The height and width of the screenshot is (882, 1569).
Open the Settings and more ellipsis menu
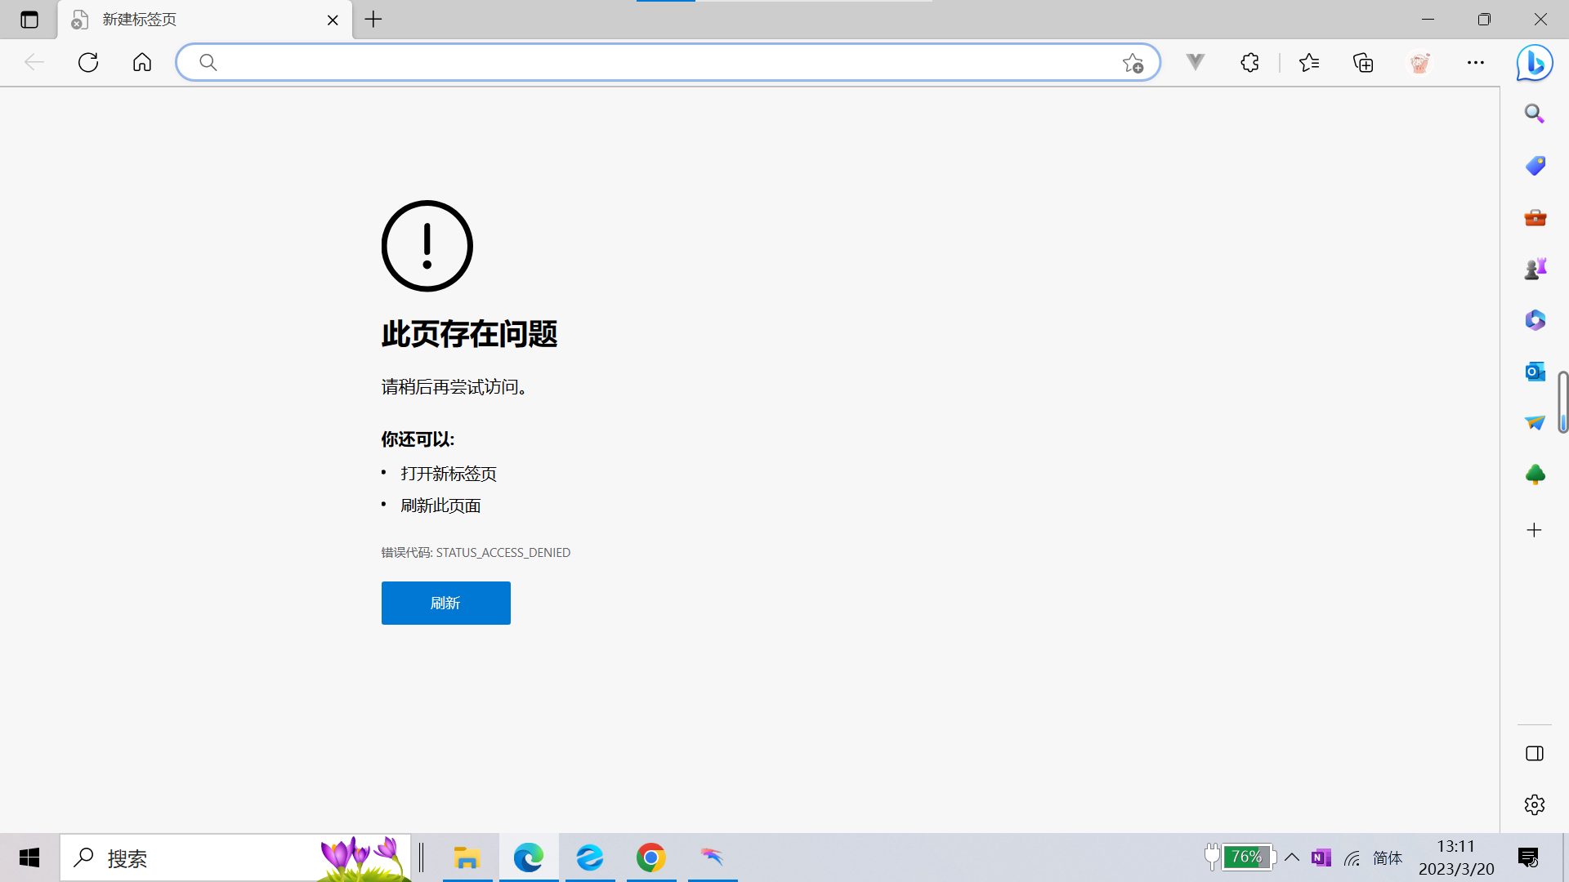coord(1475,63)
